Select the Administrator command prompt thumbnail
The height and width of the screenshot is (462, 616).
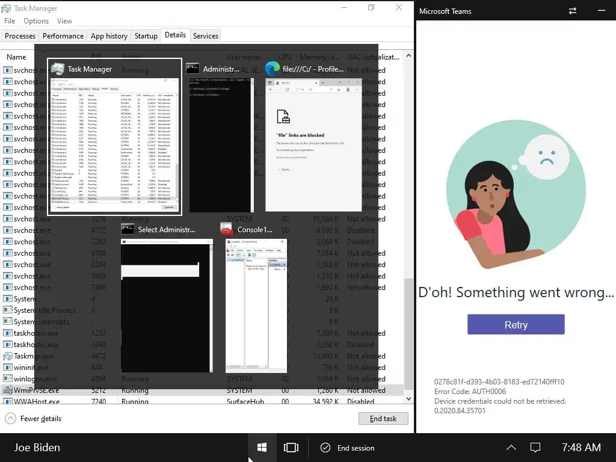pos(221,144)
